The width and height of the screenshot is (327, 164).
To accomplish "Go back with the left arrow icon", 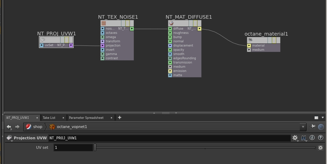I will pyautogui.click(x=9, y=127).
